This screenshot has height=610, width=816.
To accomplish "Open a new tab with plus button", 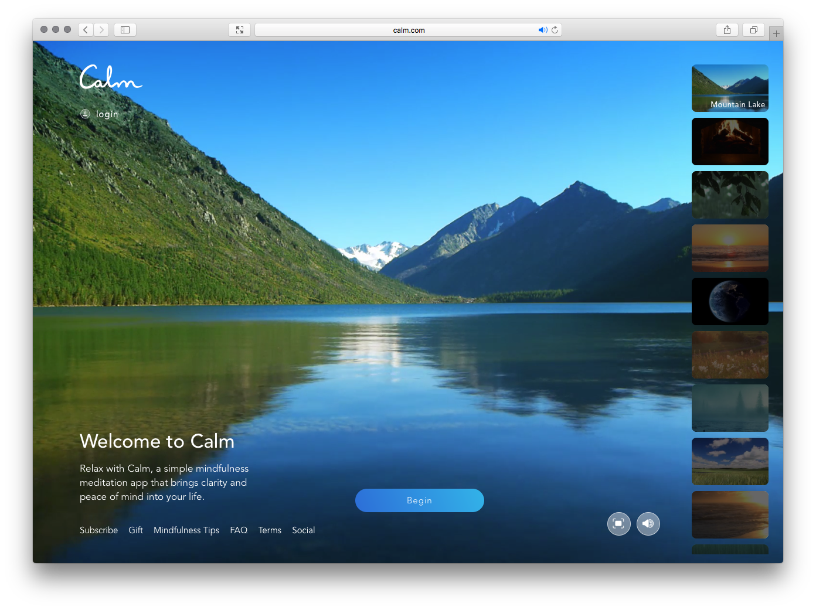I will (x=776, y=34).
